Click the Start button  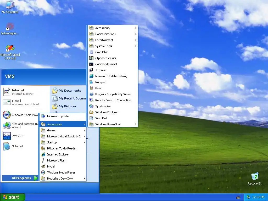[13, 197]
